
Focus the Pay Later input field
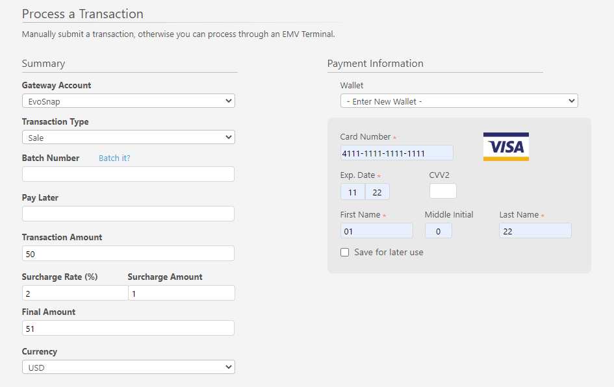[128, 214]
